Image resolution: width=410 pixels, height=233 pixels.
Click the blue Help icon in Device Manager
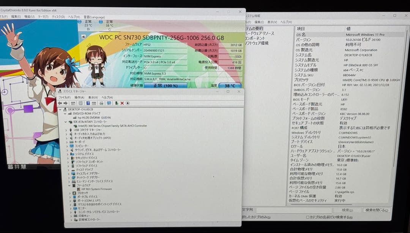click(x=88, y=103)
